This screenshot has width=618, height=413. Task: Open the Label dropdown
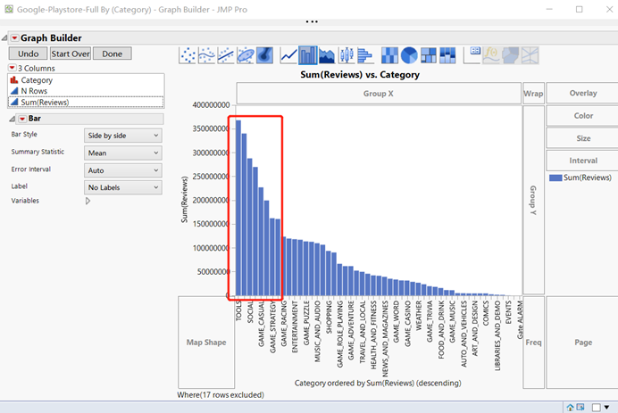123,187
